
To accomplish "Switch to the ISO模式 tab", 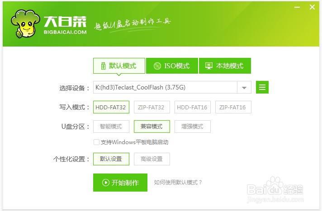I will [172, 66].
